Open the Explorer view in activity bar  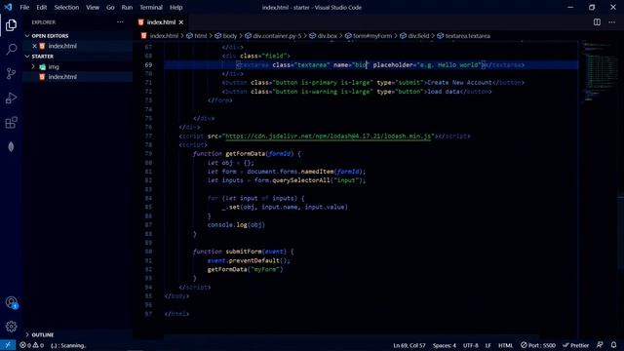pos(11,25)
